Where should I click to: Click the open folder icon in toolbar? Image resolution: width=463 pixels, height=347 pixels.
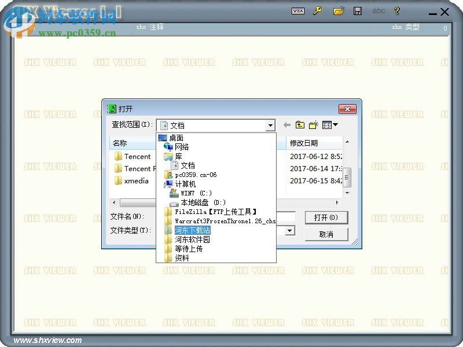(339, 11)
